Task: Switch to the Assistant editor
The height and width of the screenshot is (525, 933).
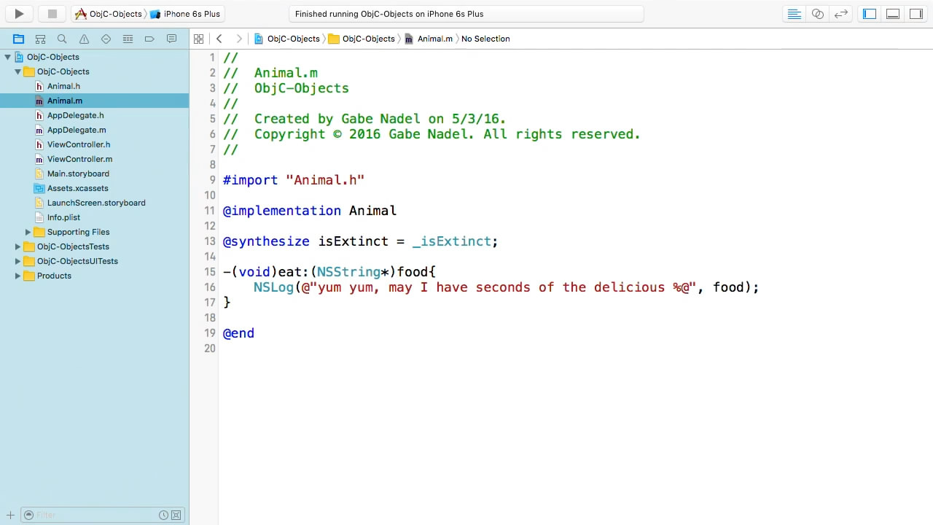Action: pos(818,14)
